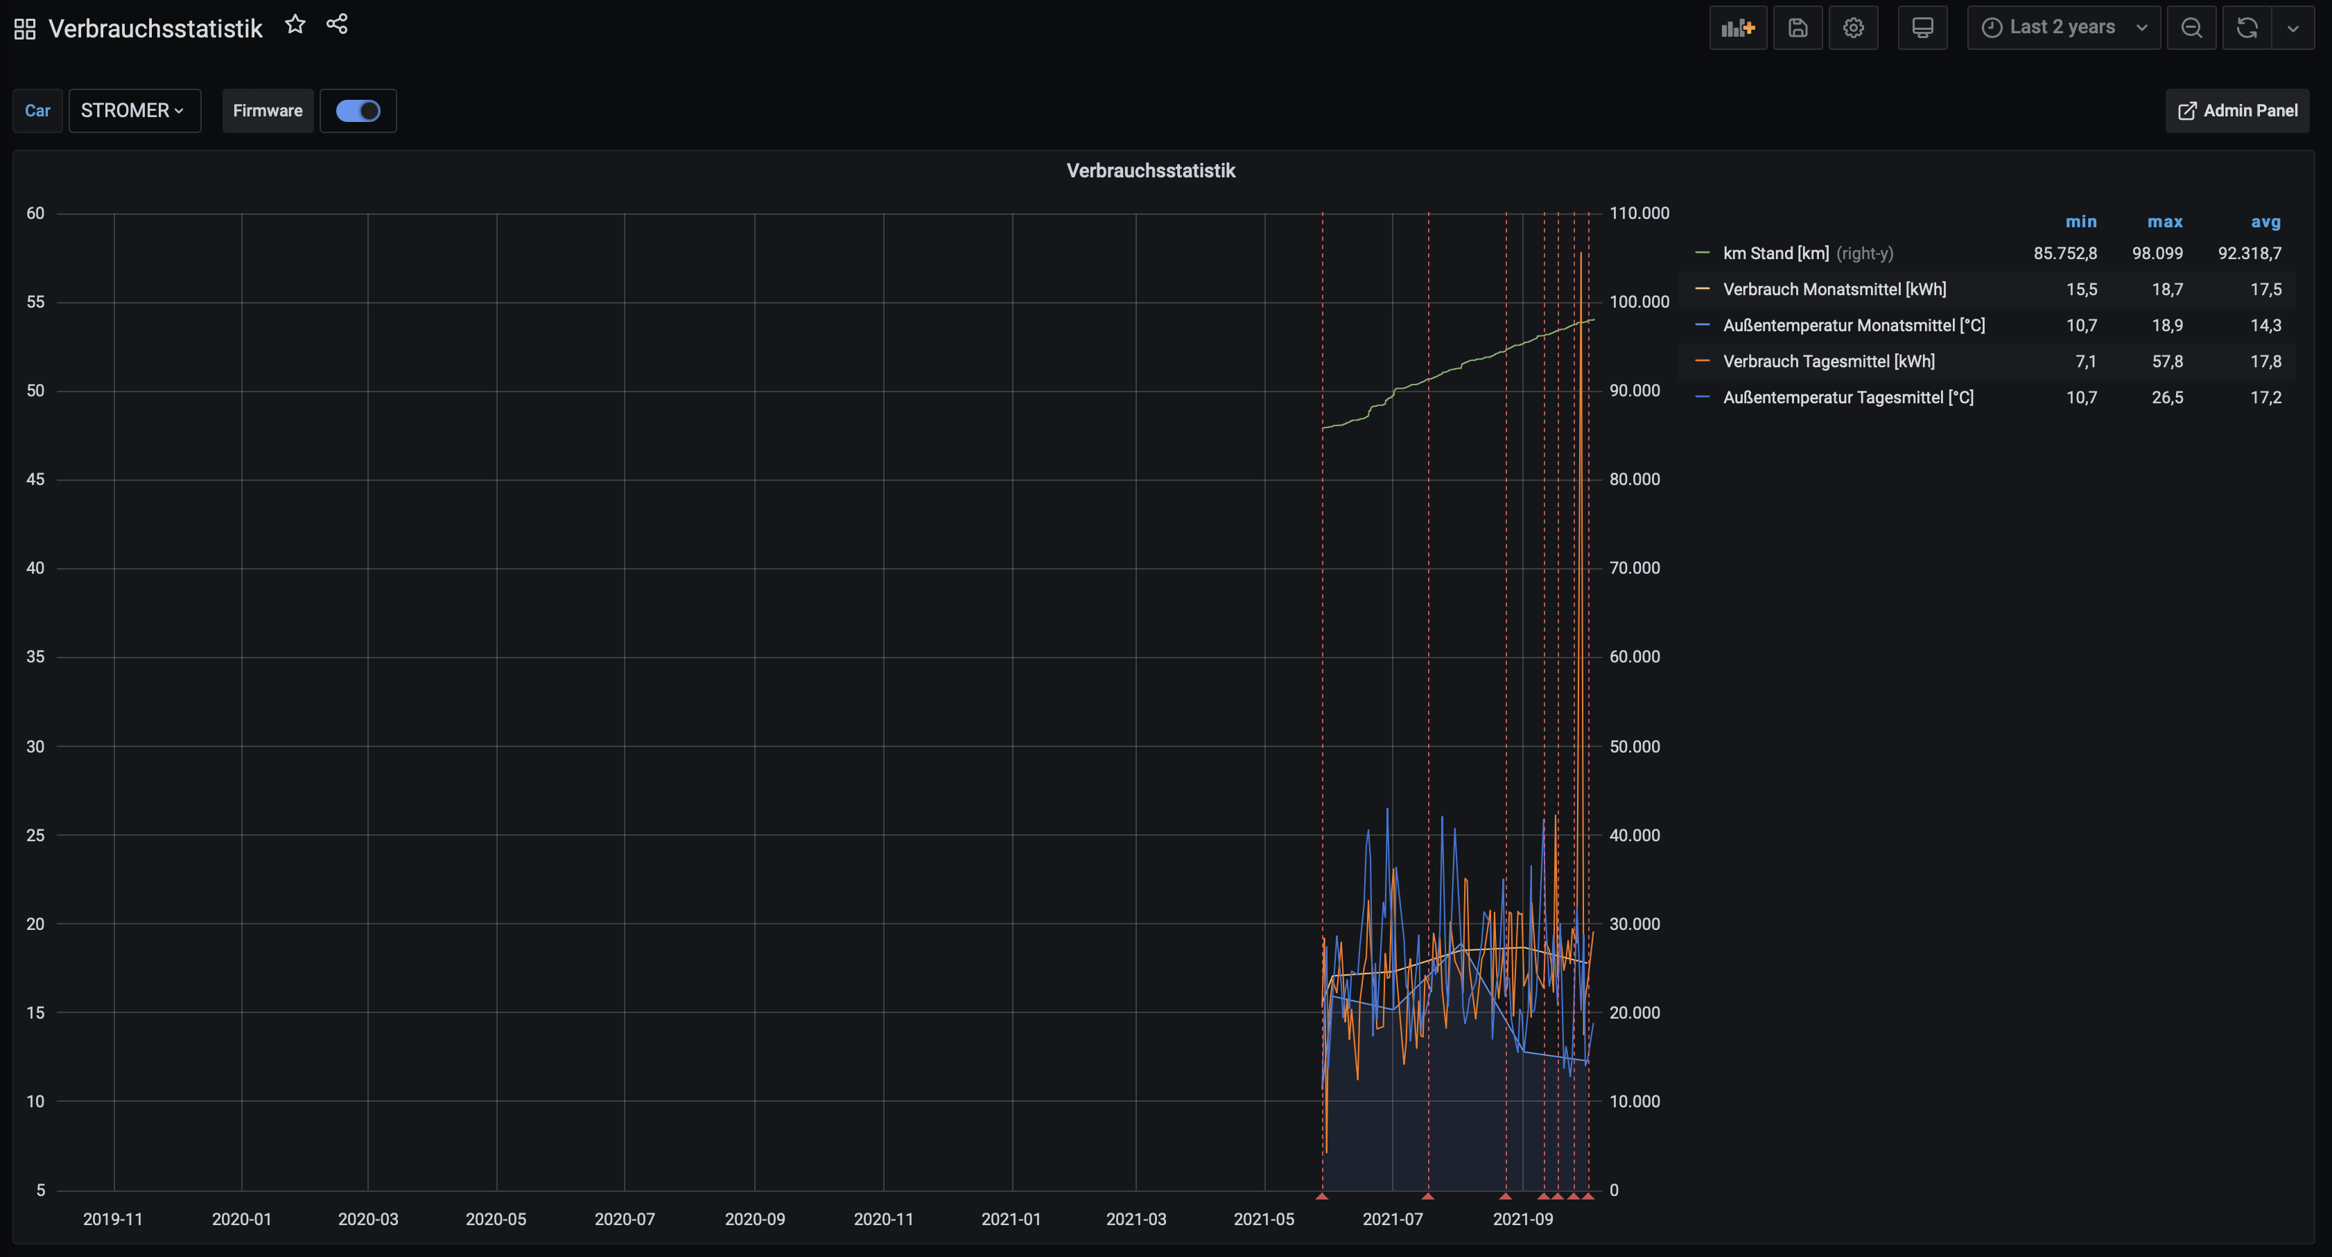Toggle Verbrauch Tagesmittel series visibility
The image size is (2332, 1257).
click(1828, 361)
